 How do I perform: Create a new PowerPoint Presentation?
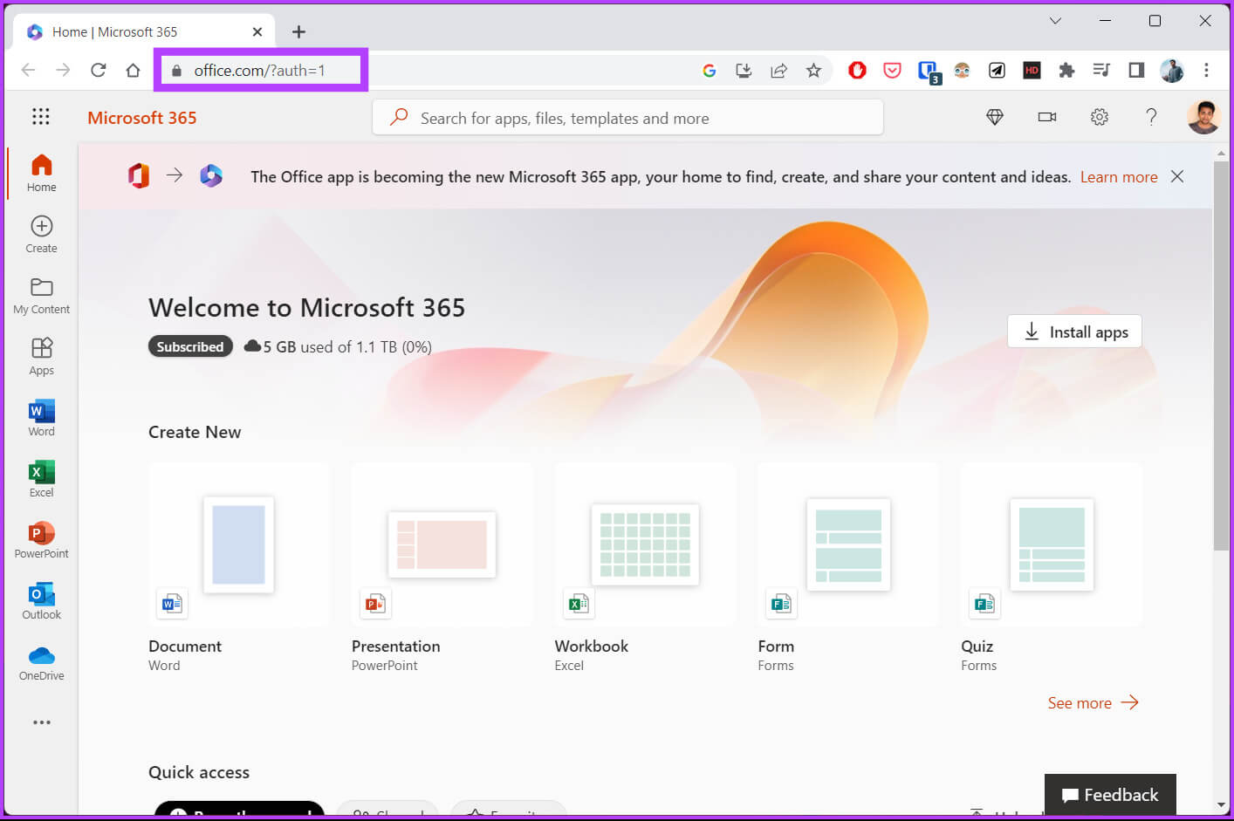click(442, 567)
